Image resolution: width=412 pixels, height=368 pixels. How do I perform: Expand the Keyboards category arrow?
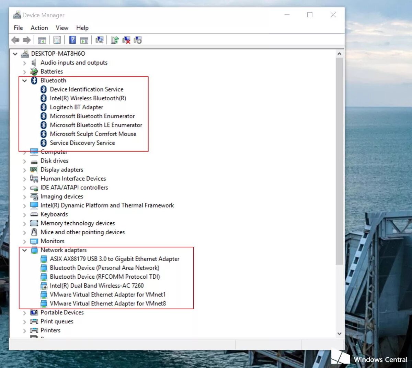[24, 215]
